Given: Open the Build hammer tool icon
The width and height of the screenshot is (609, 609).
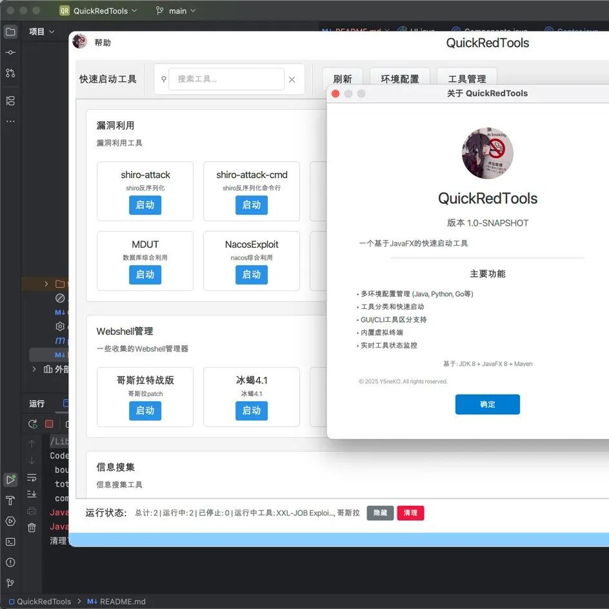Looking at the screenshot, I should (x=10, y=501).
